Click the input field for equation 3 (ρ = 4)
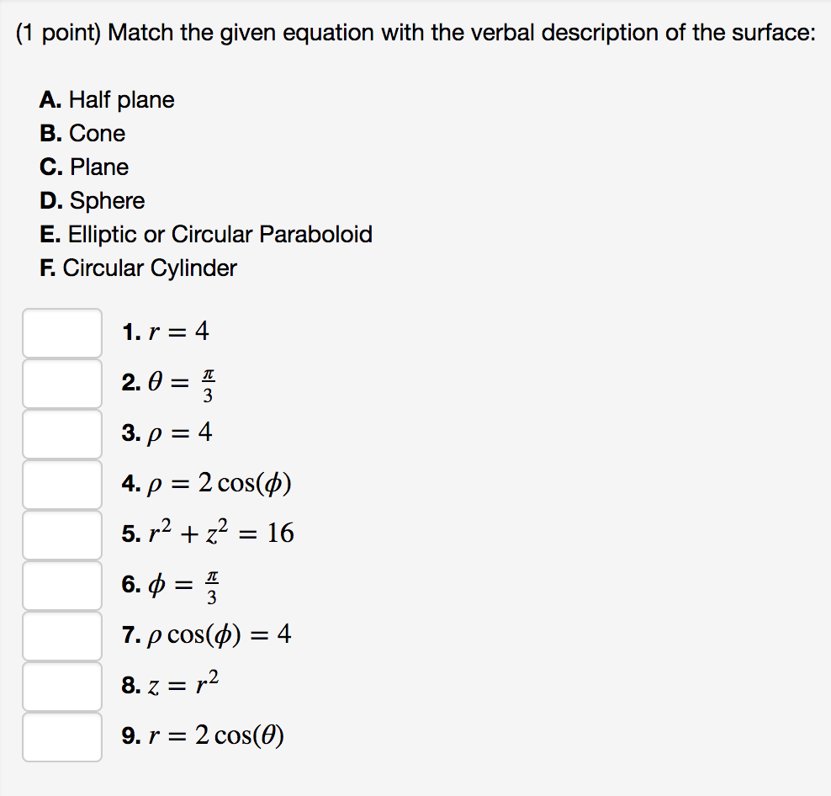This screenshot has height=796, width=831. pyautogui.click(x=61, y=434)
